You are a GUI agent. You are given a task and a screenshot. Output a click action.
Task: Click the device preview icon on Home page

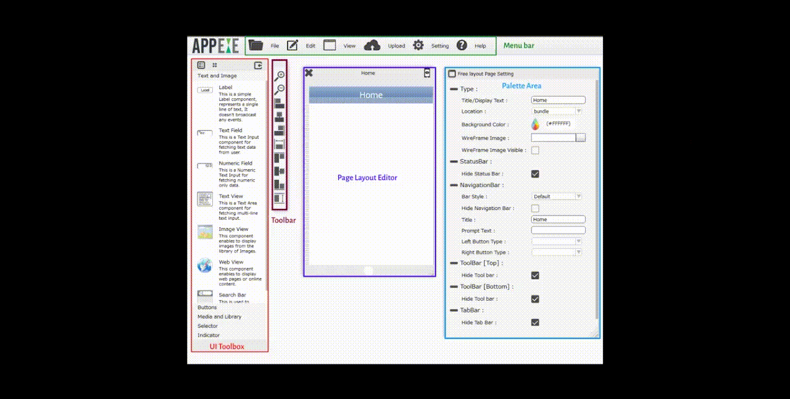pos(427,73)
